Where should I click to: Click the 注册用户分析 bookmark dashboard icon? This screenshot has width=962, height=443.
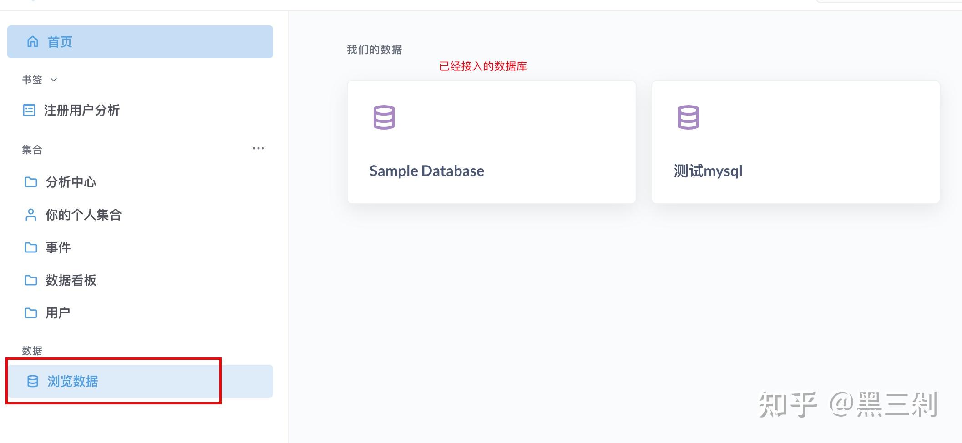[x=29, y=110]
